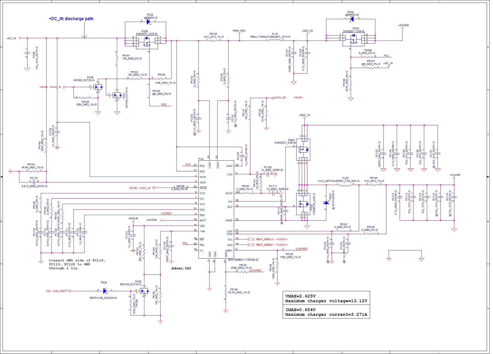Click the PBAT_SMBCLK net label
The height and width of the screenshot is (354, 493).
265,239
